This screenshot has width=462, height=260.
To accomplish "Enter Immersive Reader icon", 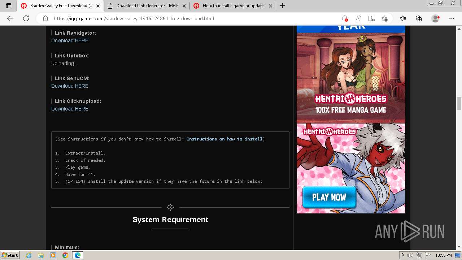I will 371,18.
